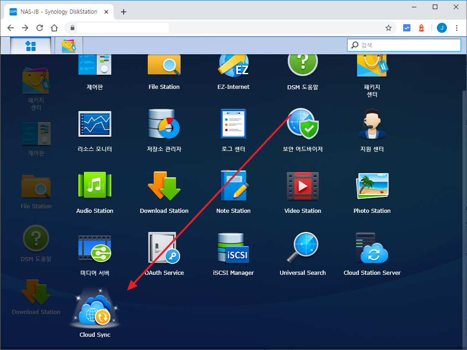
Task: Reload the current page
Action: 40,28
